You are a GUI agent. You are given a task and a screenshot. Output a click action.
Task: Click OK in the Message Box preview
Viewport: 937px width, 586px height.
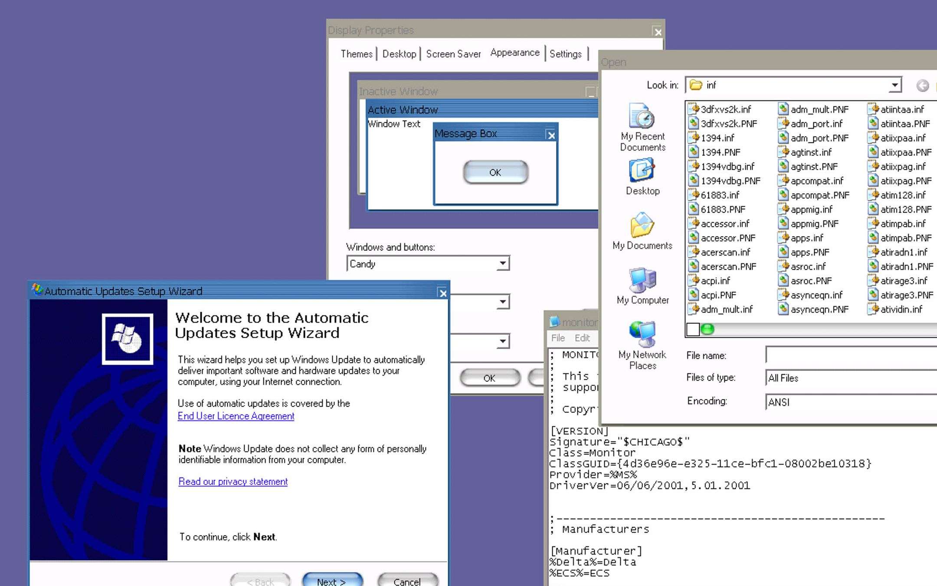pyautogui.click(x=495, y=172)
